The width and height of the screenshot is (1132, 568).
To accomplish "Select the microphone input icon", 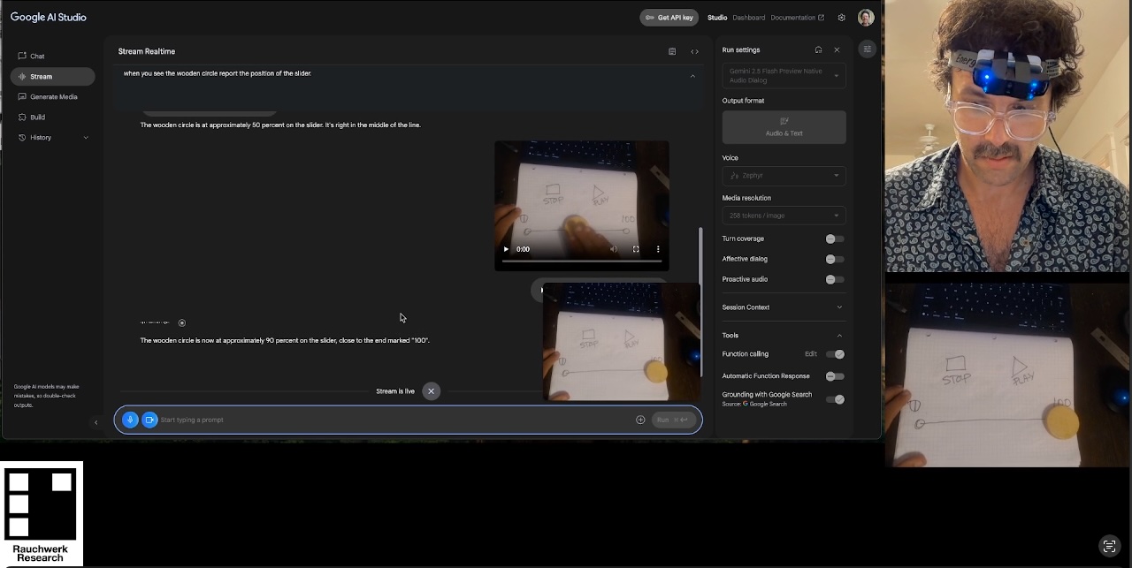I will (130, 420).
